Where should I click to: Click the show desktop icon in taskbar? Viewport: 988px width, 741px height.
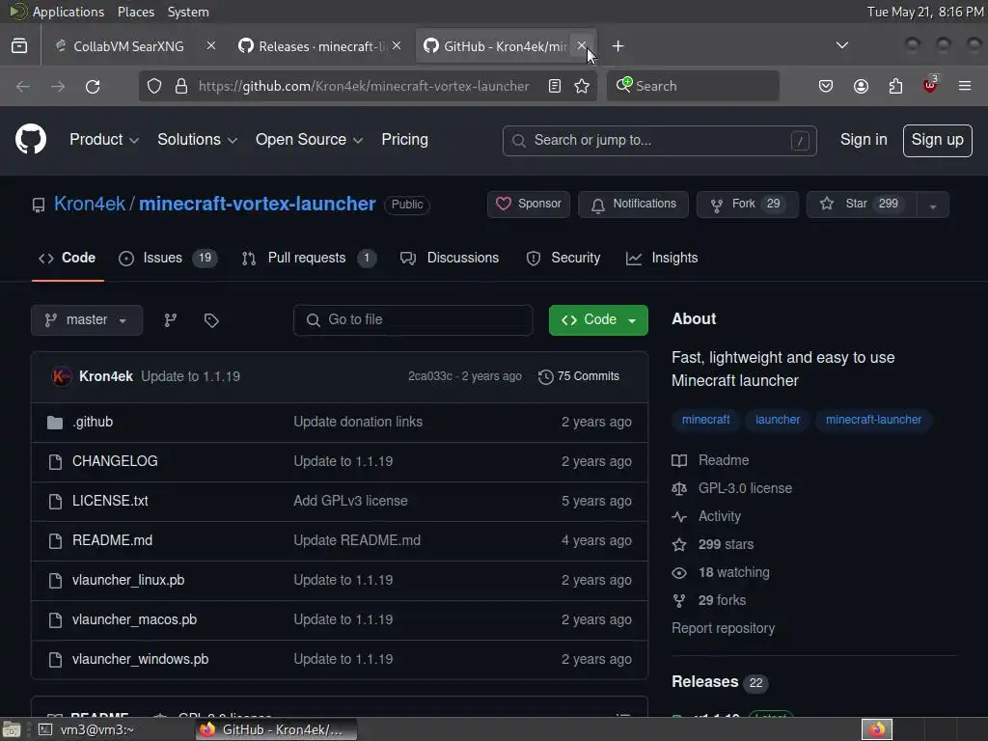(x=12, y=729)
